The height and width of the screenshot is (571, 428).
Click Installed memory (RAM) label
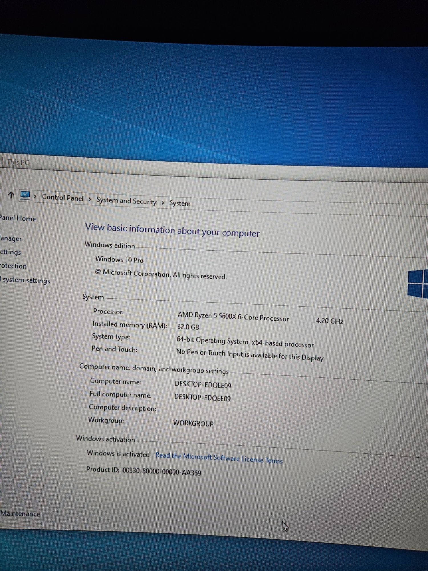(x=130, y=325)
